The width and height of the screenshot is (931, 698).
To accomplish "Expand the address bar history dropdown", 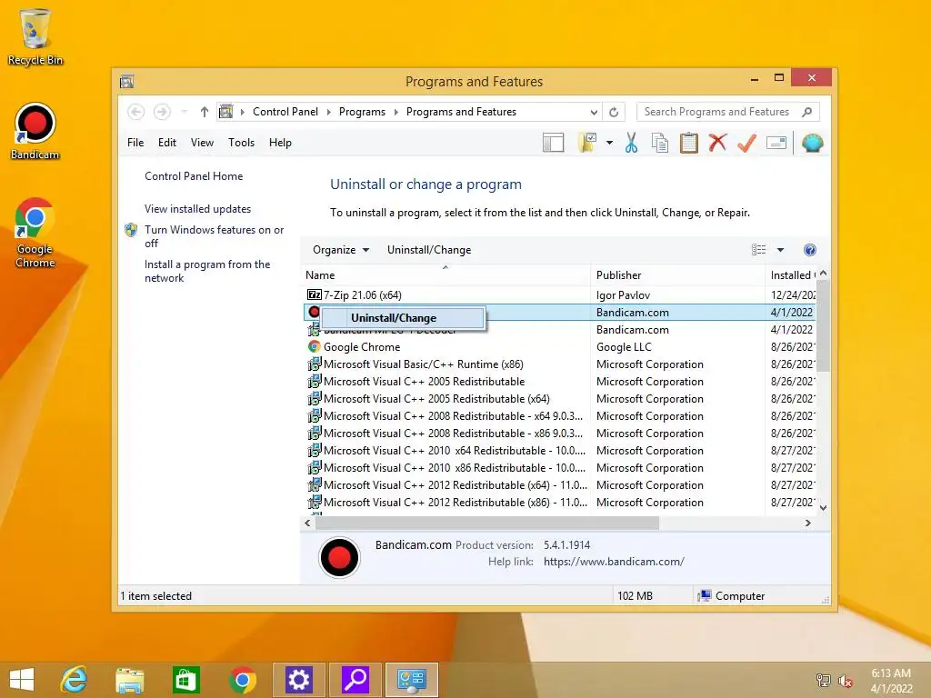I will click(x=593, y=112).
